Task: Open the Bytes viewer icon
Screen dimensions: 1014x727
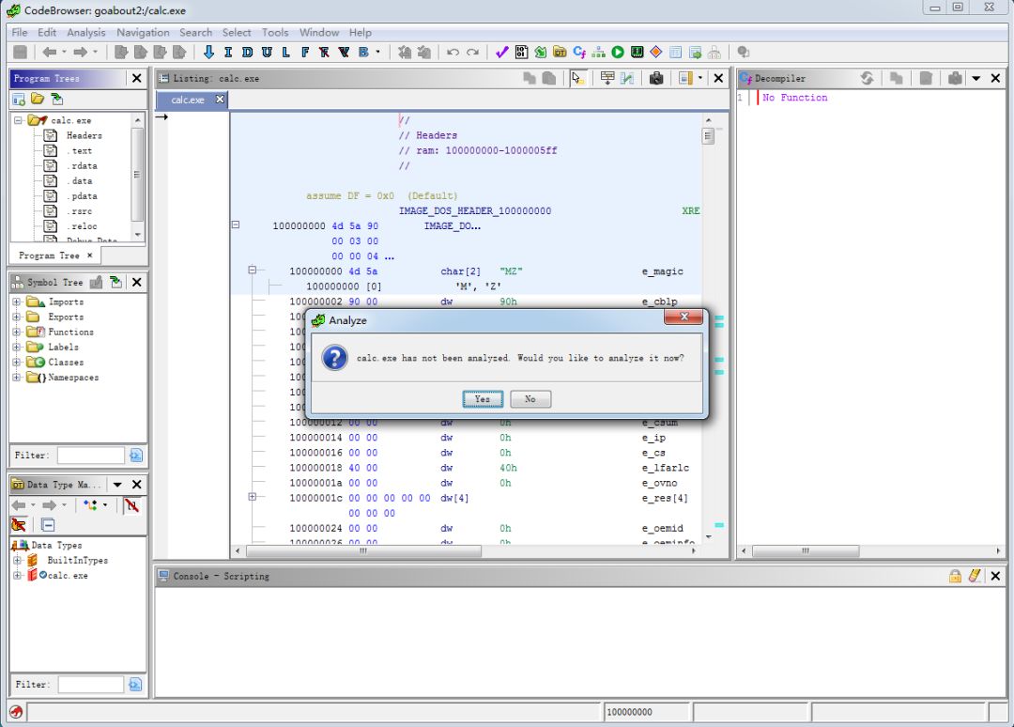Action: tap(521, 53)
